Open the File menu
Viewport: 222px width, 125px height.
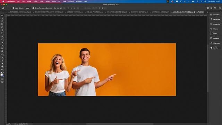point(18,1)
